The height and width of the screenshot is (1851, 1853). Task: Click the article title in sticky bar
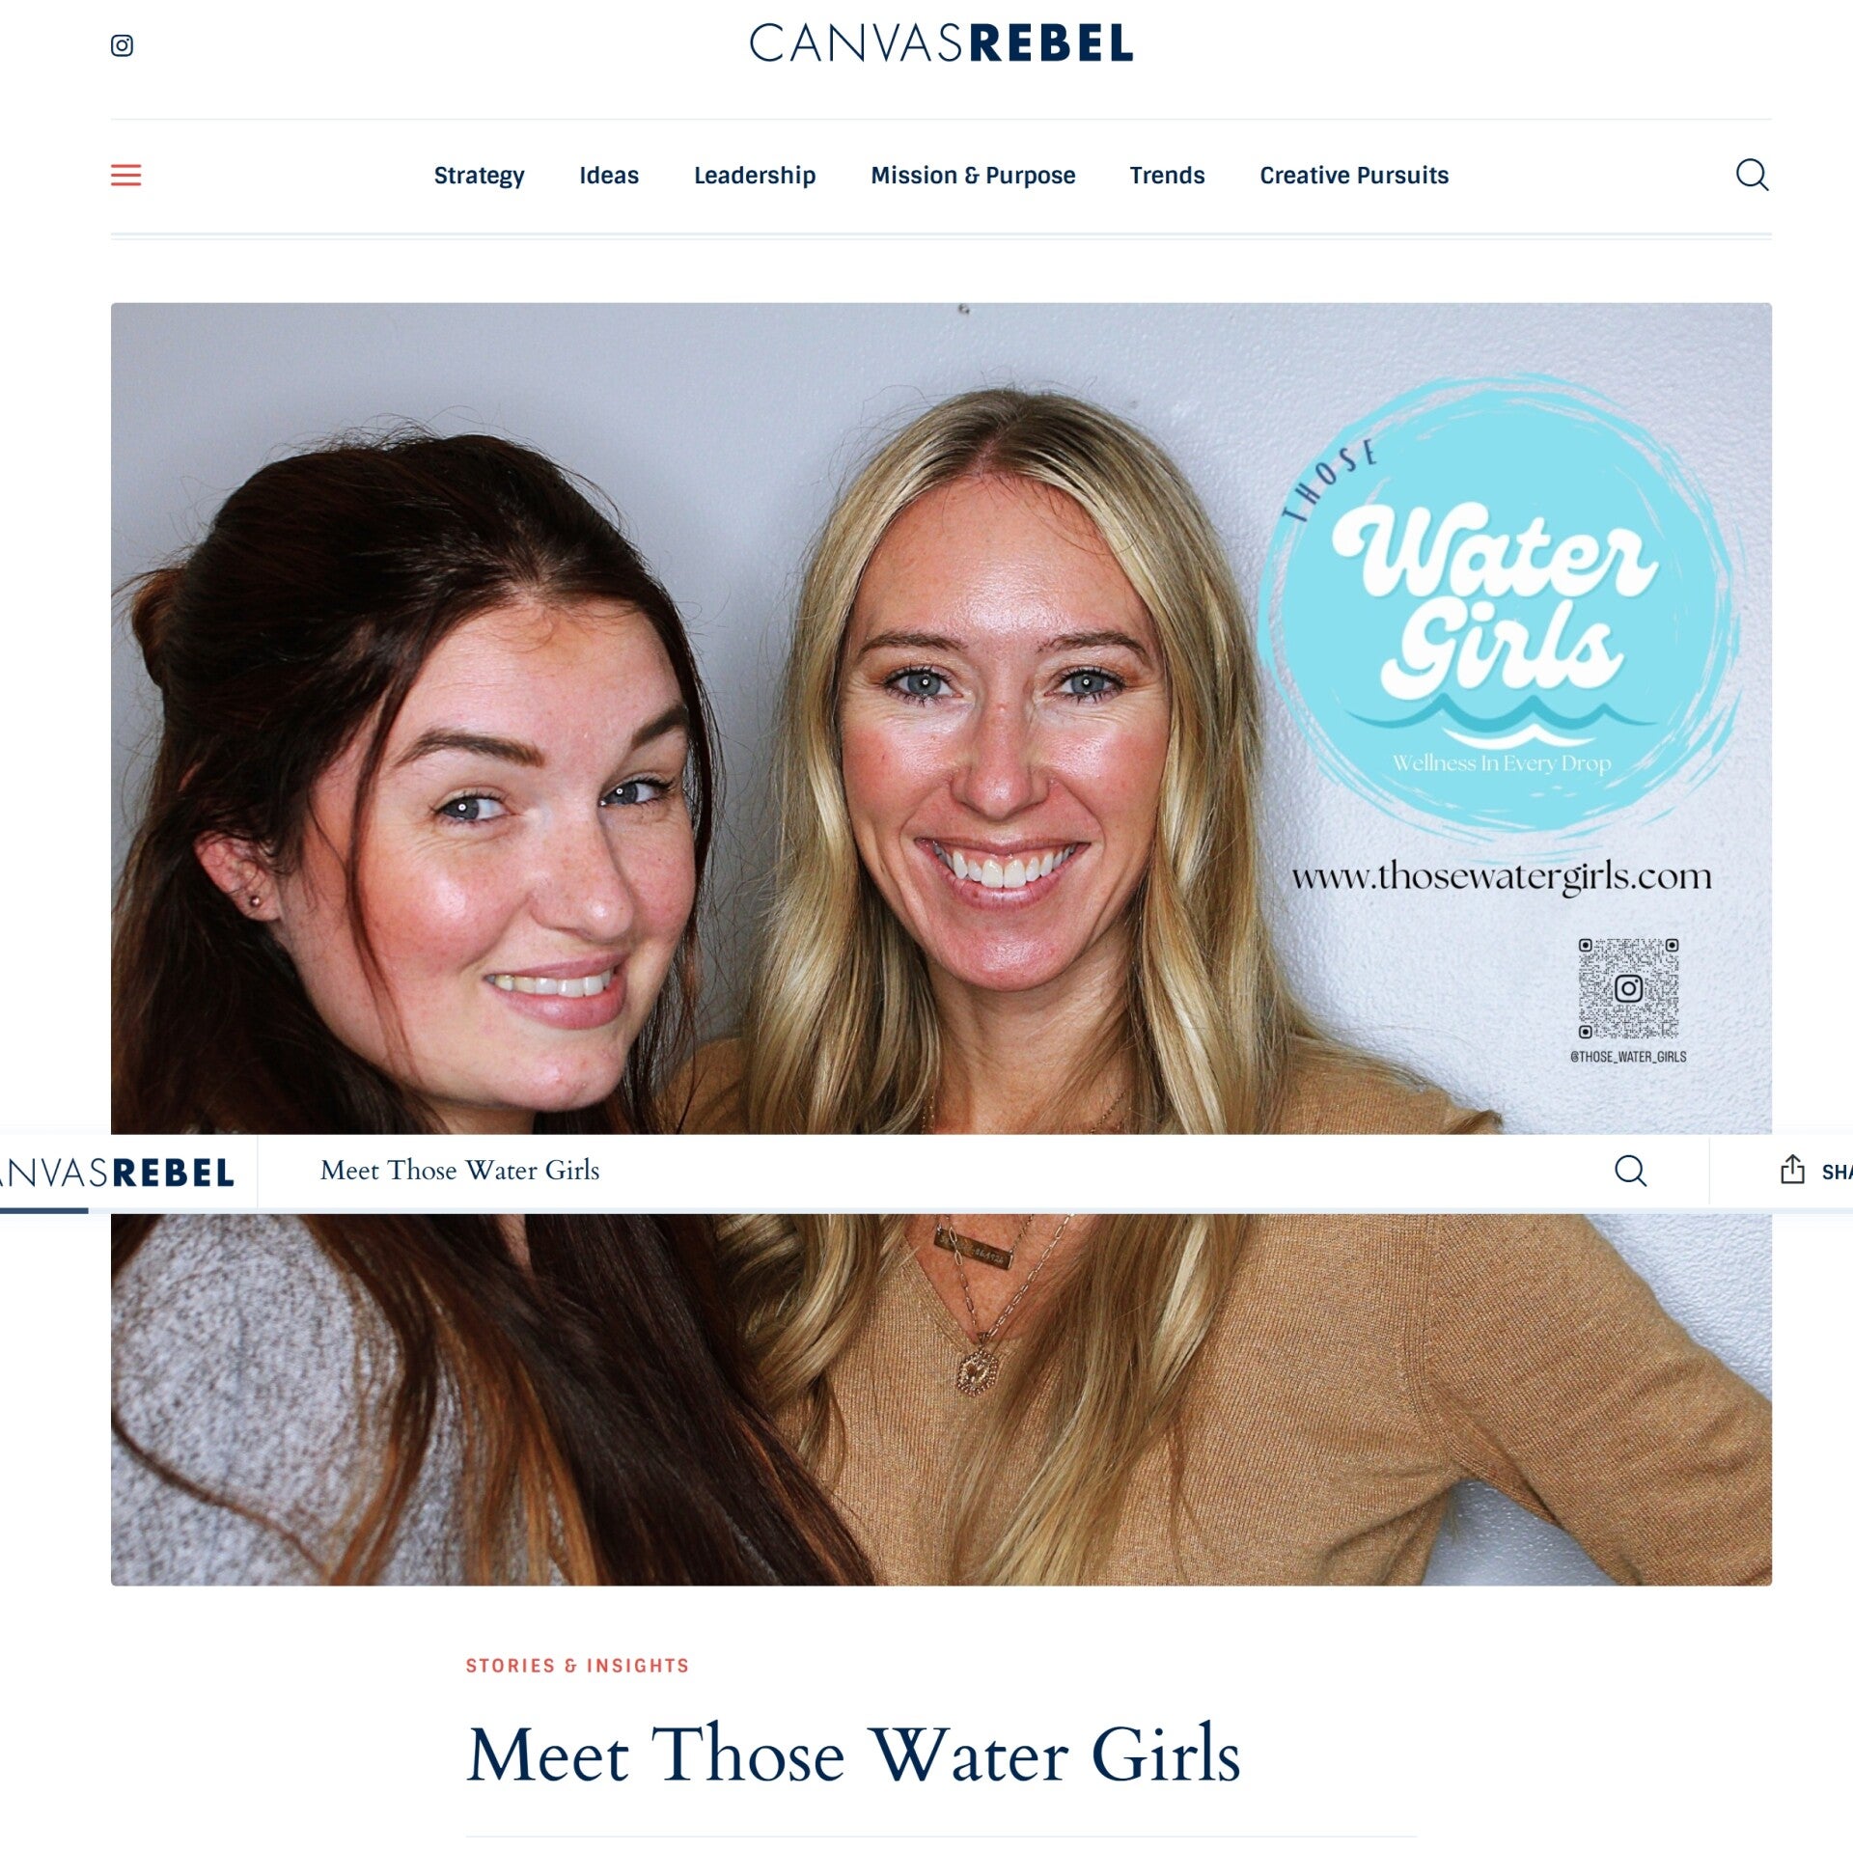point(459,1171)
